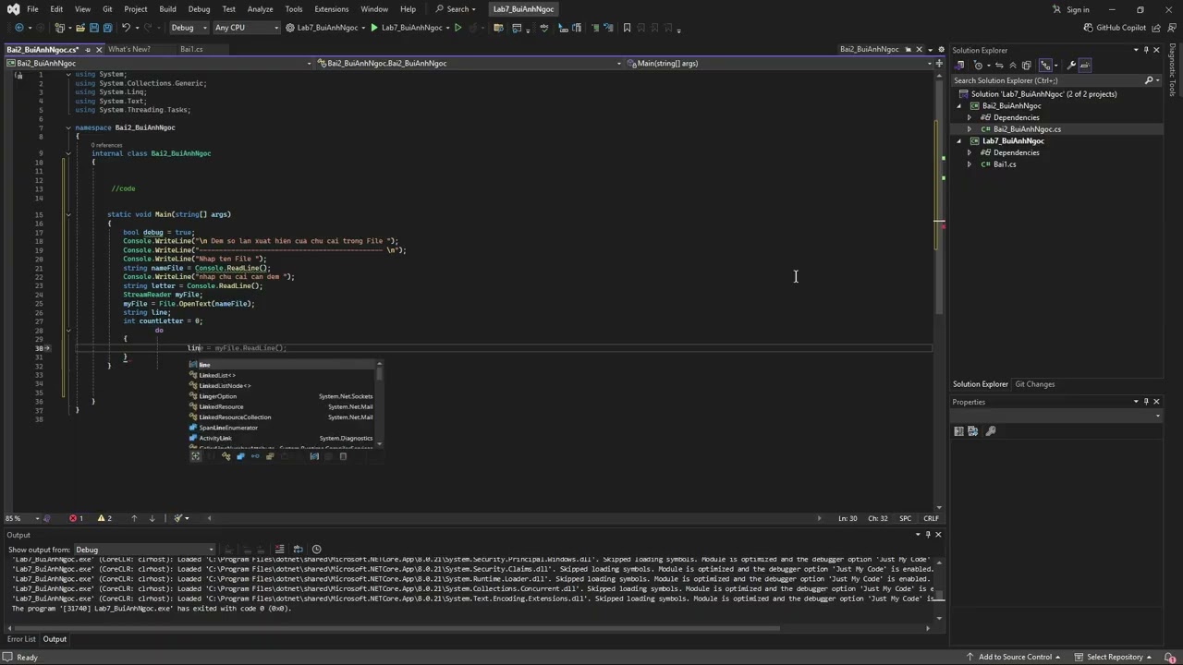This screenshot has width=1183, height=665.
Task: Expand Bai1.cs tree node
Action: (x=970, y=164)
